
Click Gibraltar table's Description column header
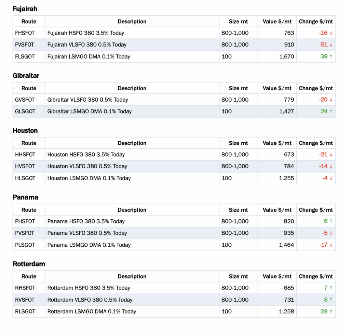coord(132,88)
